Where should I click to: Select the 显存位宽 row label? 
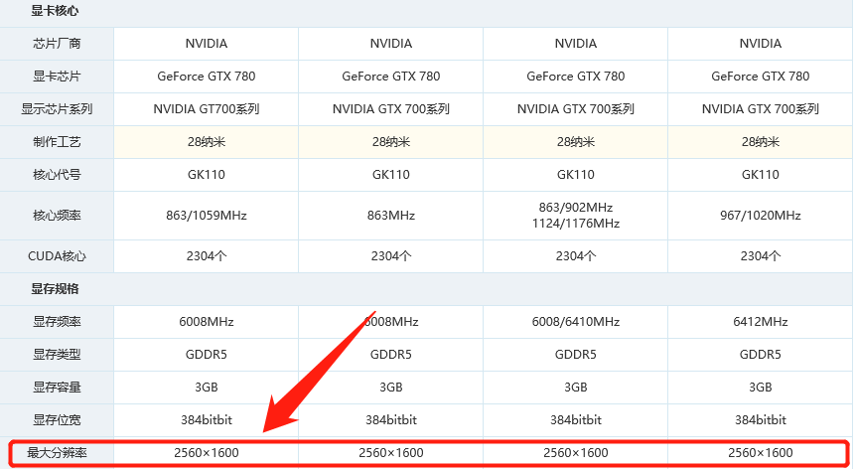[57, 420]
